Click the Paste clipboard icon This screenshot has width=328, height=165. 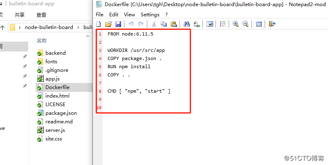pos(173,24)
